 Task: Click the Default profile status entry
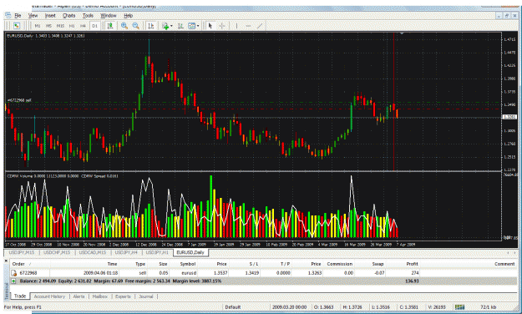tap(233, 307)
